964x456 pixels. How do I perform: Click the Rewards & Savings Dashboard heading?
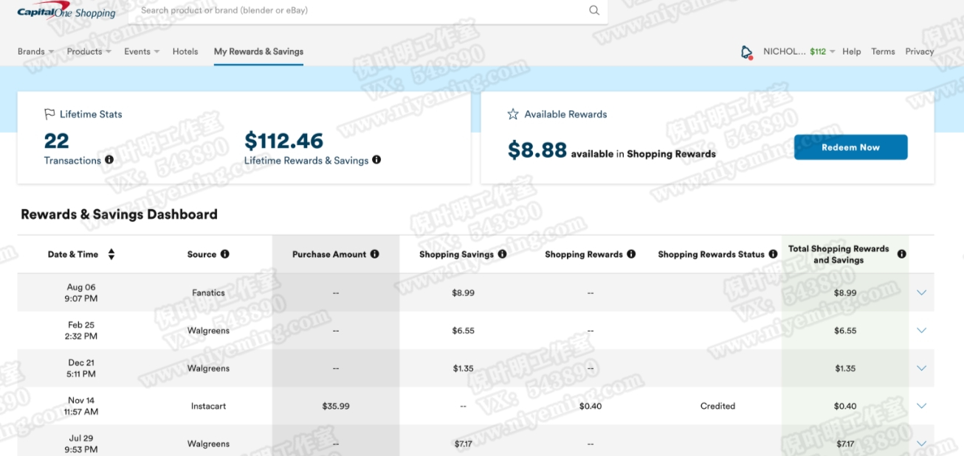[x=119, y=214]
